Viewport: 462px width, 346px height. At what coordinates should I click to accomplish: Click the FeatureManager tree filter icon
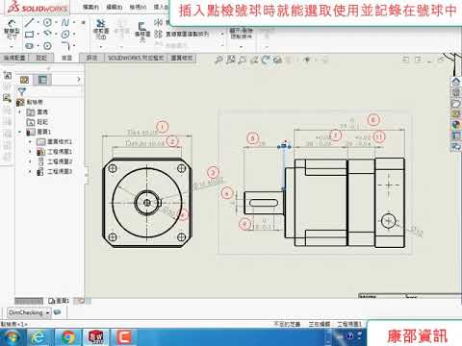pyautogui.click(x=22, y=92)
